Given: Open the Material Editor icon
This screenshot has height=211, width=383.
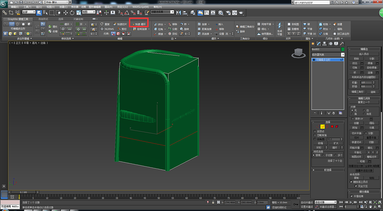Looking at the screenshot, I should [221, 13].
